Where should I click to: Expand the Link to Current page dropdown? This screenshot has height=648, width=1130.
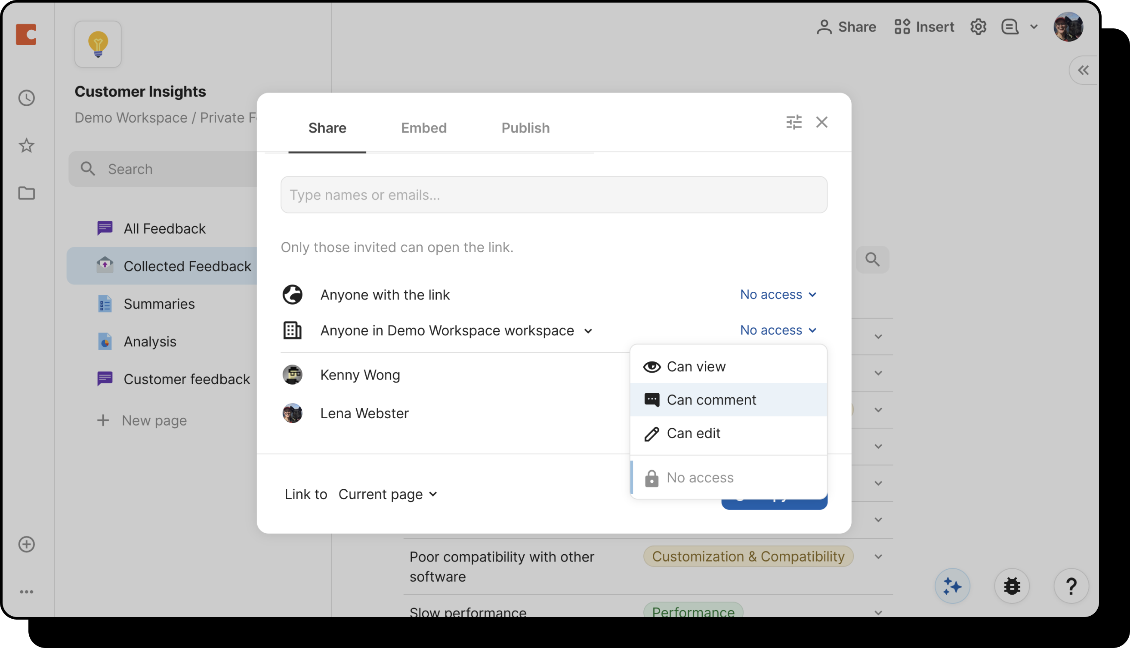click(x=388, y=494)
